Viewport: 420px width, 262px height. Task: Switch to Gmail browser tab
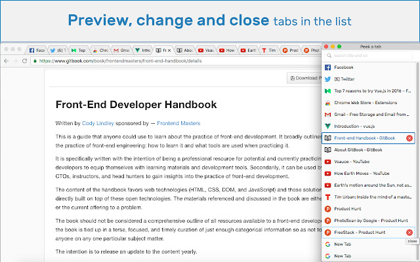(121, 50)
